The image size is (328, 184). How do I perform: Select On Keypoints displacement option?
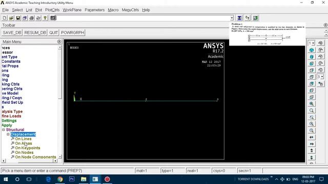[28, 148]
